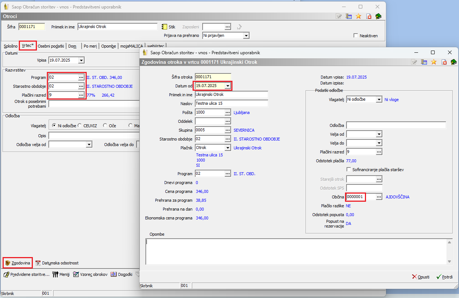Click the yellow star favorites icon in dialog

point(434,62)
